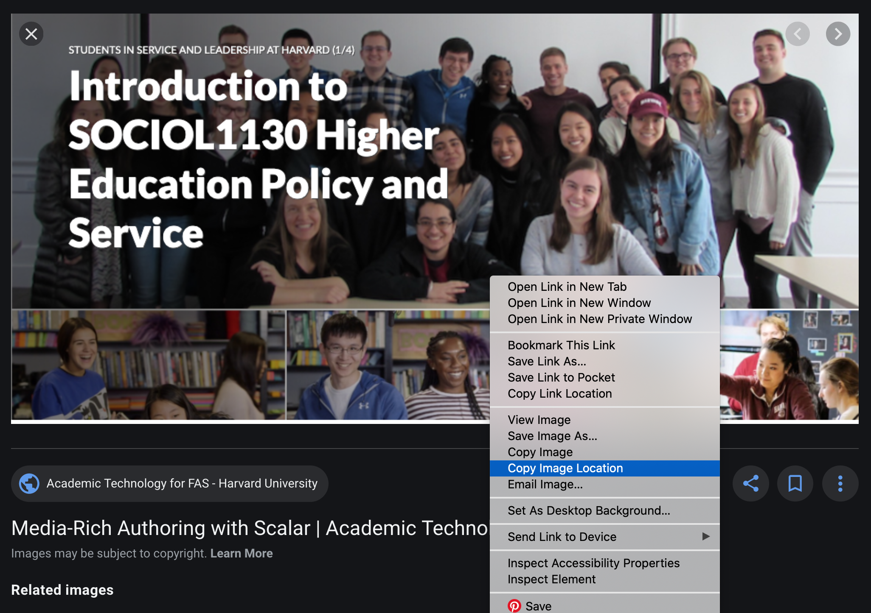Screen dimensions: 871x613
Task: Choose Open Link in New Private Window
Action: [599, 319]
